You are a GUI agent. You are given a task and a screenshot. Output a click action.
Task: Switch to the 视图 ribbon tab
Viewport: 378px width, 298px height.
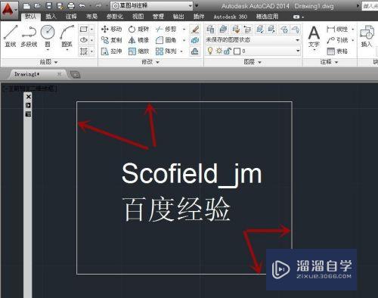138,17
